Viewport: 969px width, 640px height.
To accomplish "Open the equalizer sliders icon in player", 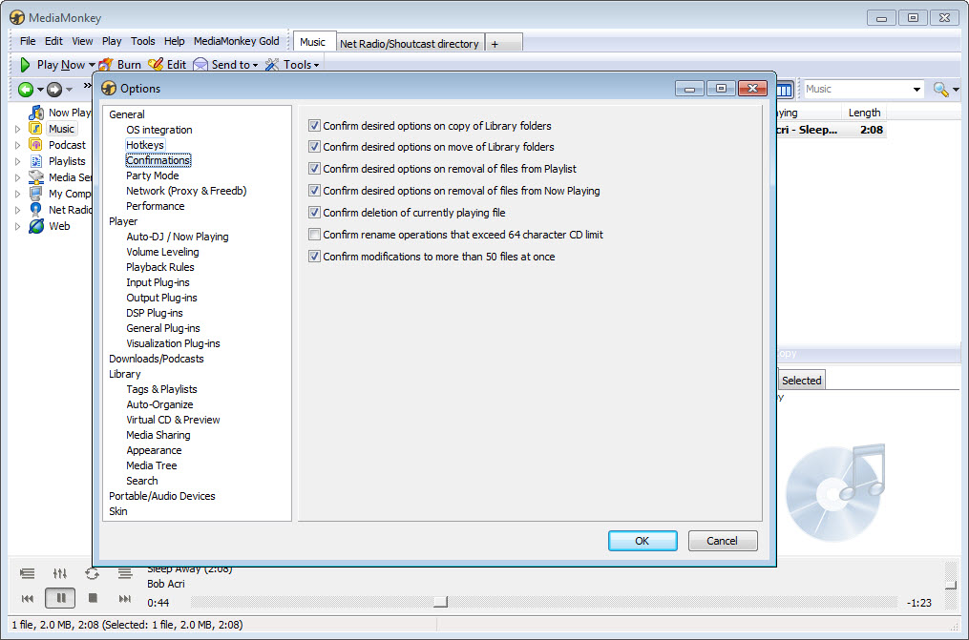I will click(x=60, y=573).
